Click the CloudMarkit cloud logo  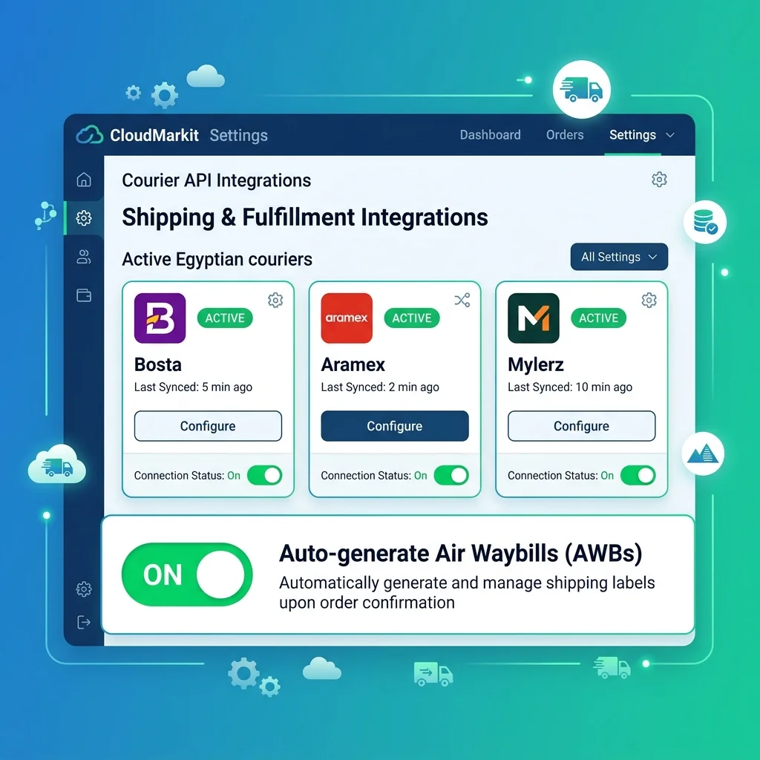(x=90, y=135)
